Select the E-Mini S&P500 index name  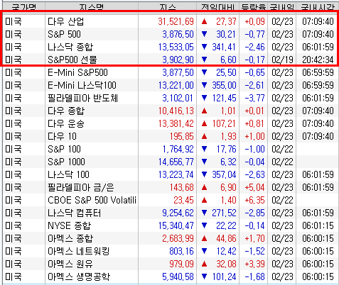pos(77,72)
